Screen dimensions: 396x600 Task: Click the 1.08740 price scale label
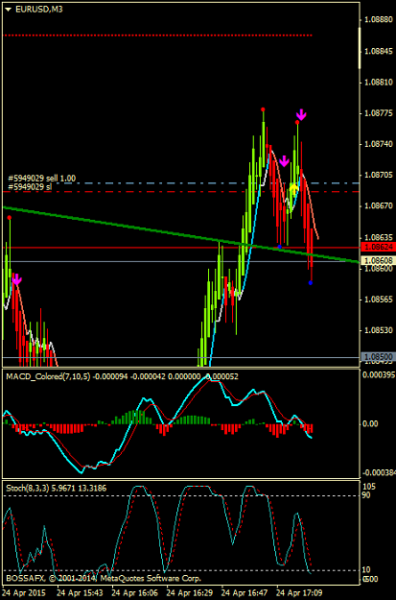(379, 144)
